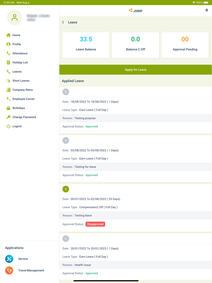This screenshot has height=283, width=212.
Task: Tap the Service application label
Action: [23, 259]
